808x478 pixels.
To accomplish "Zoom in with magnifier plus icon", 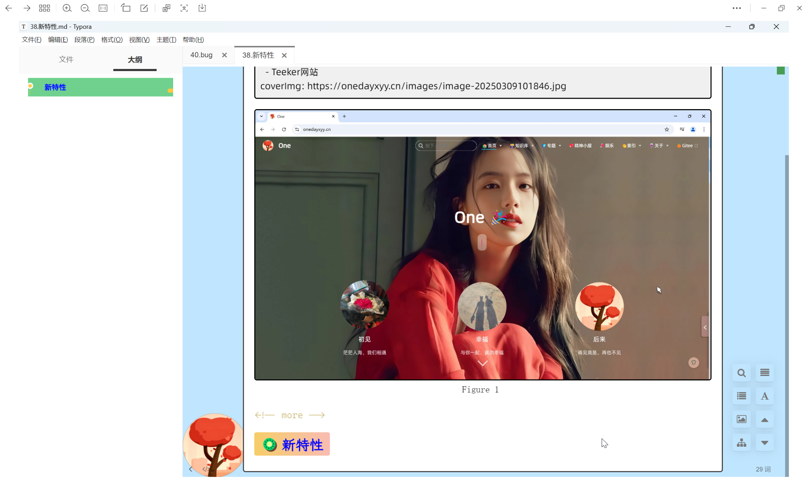I will click(67, 8).
